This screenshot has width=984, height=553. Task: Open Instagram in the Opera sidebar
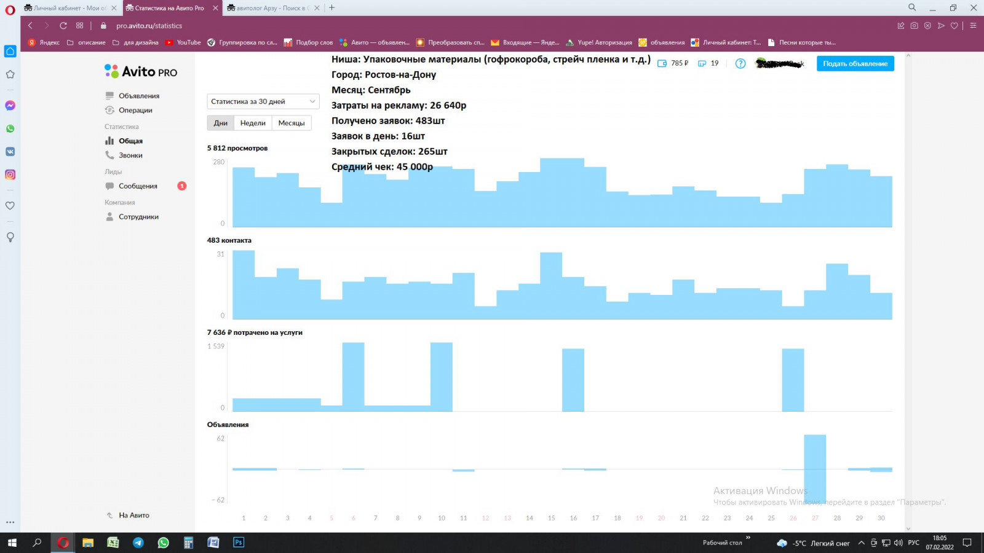(x=10, y=175)
